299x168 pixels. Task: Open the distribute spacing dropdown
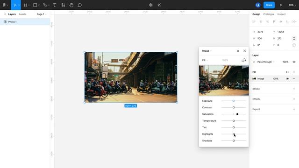tap(294, 21)
